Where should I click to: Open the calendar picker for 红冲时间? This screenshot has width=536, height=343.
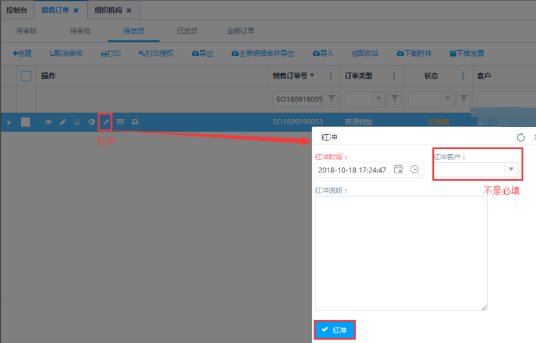point(398,169)
